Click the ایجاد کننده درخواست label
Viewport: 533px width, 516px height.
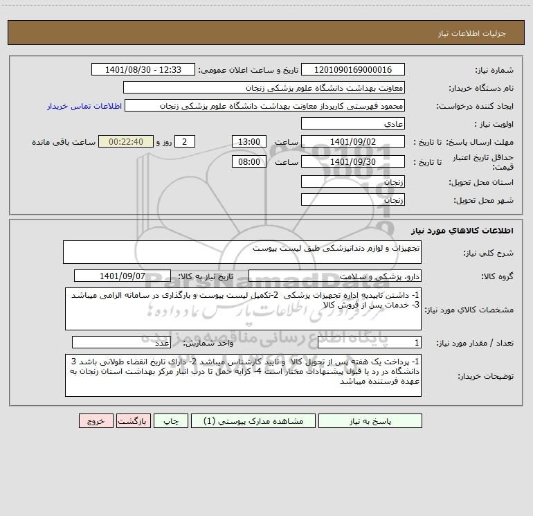[x=475, y=107]
